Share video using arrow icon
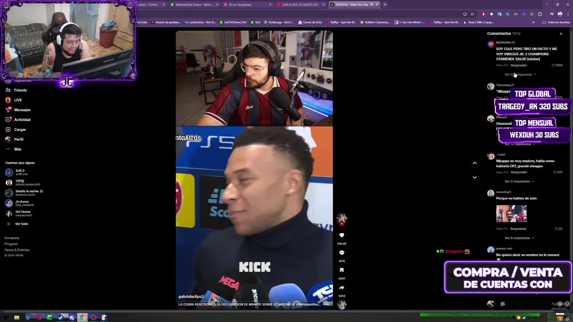The width and height of the screenshot is (573, 322). click(342, 288)
